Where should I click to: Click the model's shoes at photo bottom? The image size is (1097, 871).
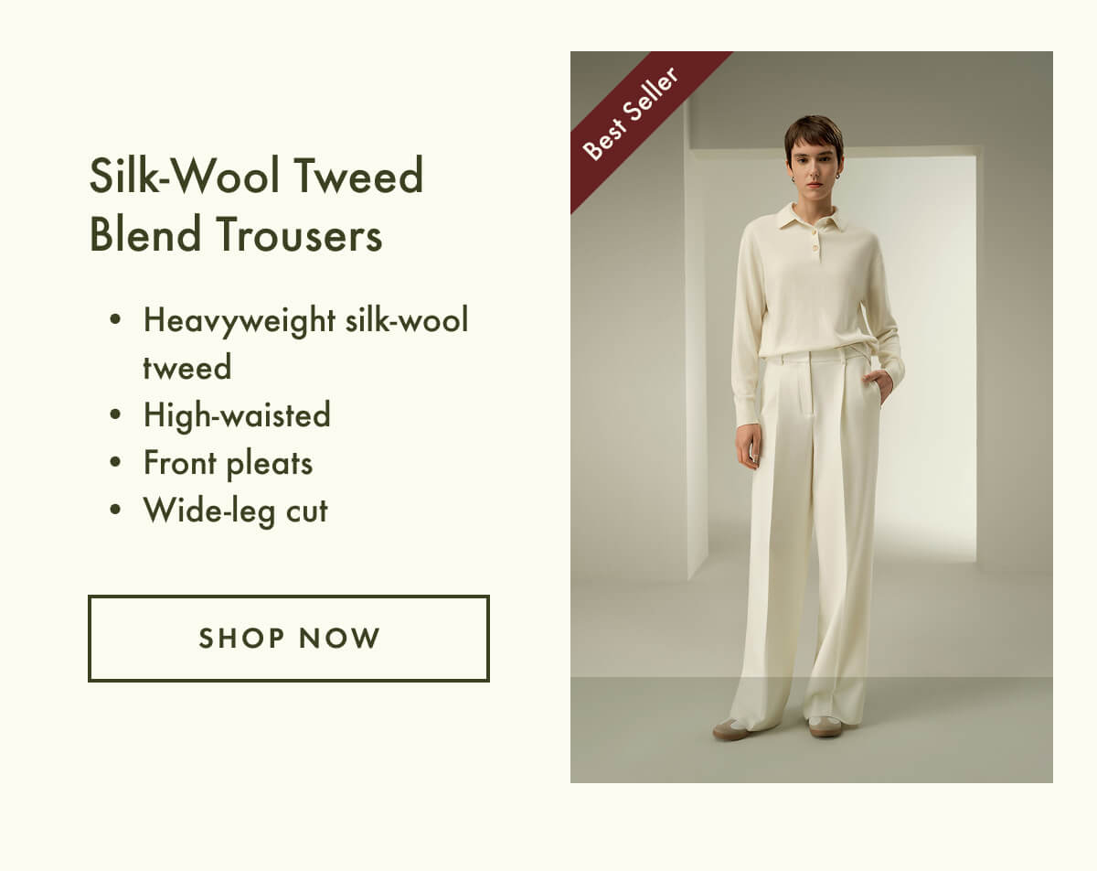pyautogui.click(x=778, y=727)
